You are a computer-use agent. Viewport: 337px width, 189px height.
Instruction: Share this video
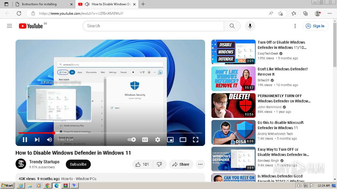pyautogui.click(x=181, y=164)
